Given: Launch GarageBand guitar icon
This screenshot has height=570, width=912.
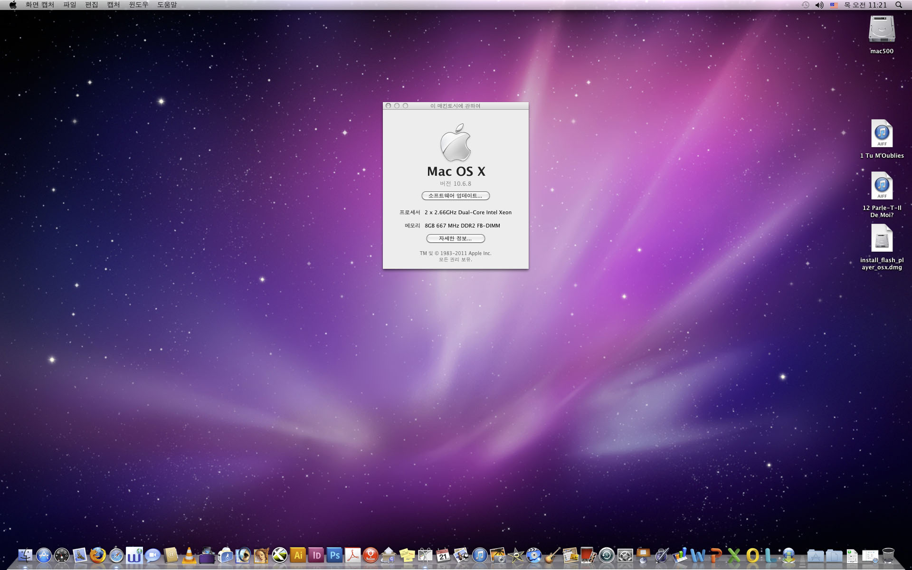Looking at the screenshot, I should [x=552, y=555].
